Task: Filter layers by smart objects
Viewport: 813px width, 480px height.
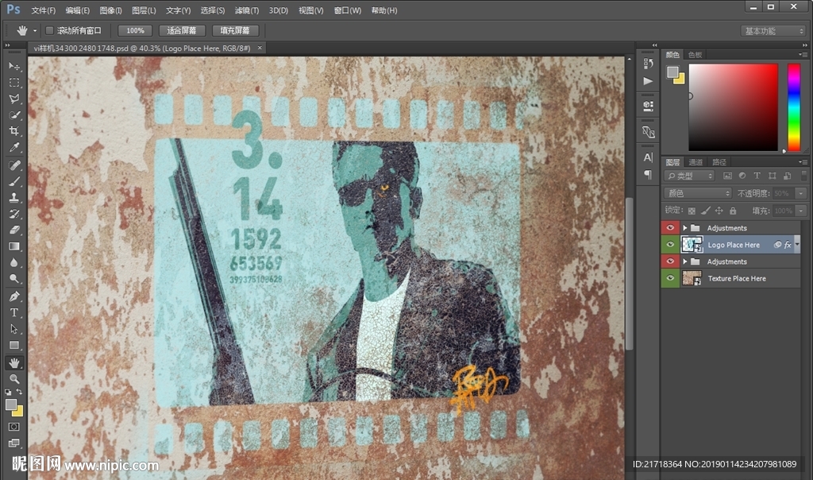Action: pos(787,176)
